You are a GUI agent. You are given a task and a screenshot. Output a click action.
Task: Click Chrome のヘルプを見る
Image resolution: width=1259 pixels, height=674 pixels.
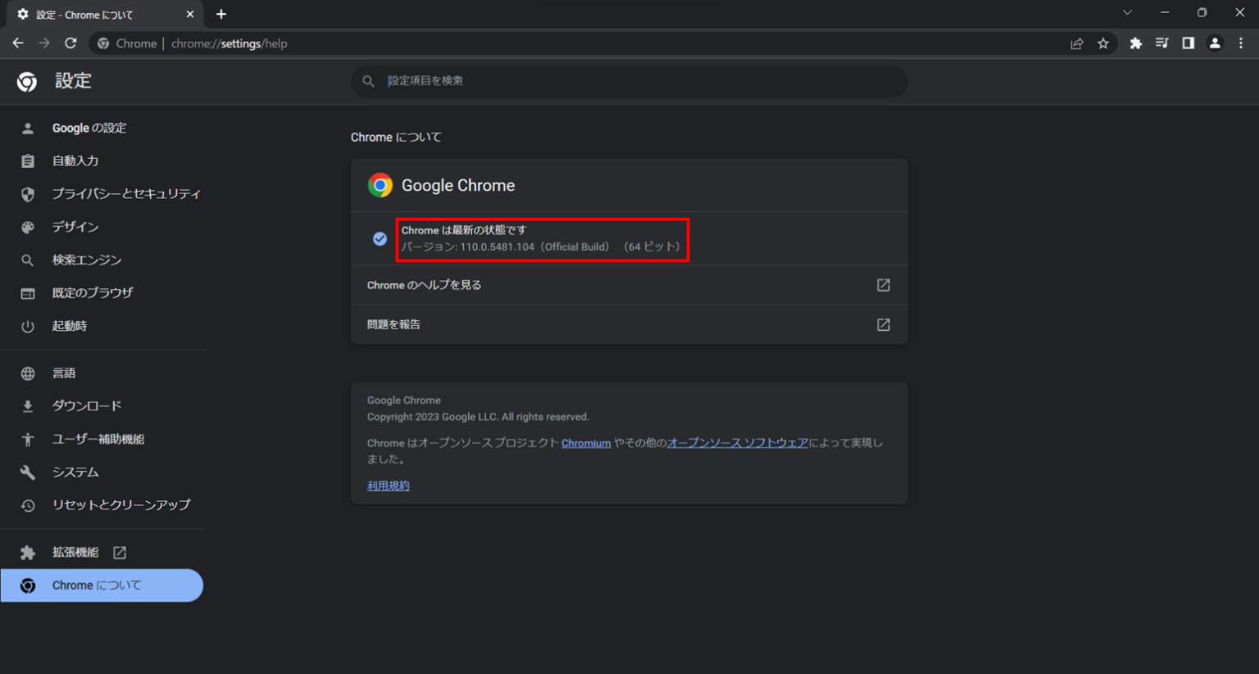(425, 285)
